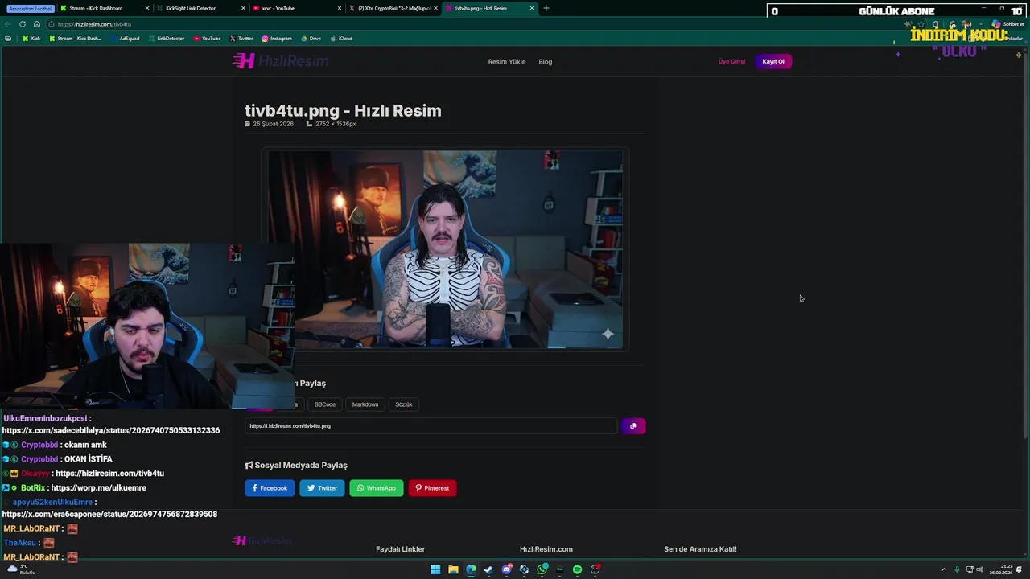Open the weather widget on taskbar

pos(22,569)
